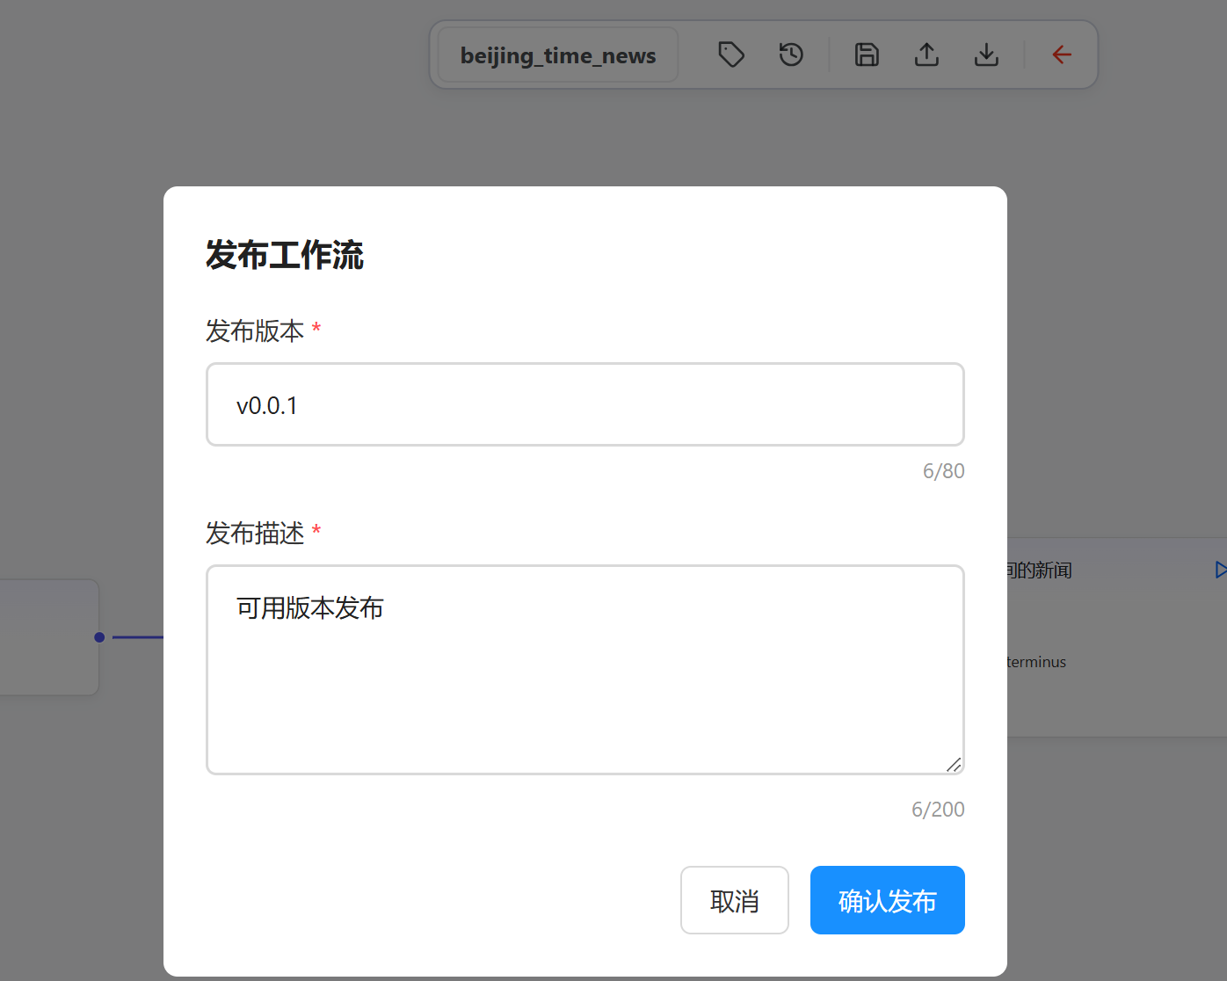Click the terminus text on the node
Screen dimensions: 1227x981
point(1036,662)
